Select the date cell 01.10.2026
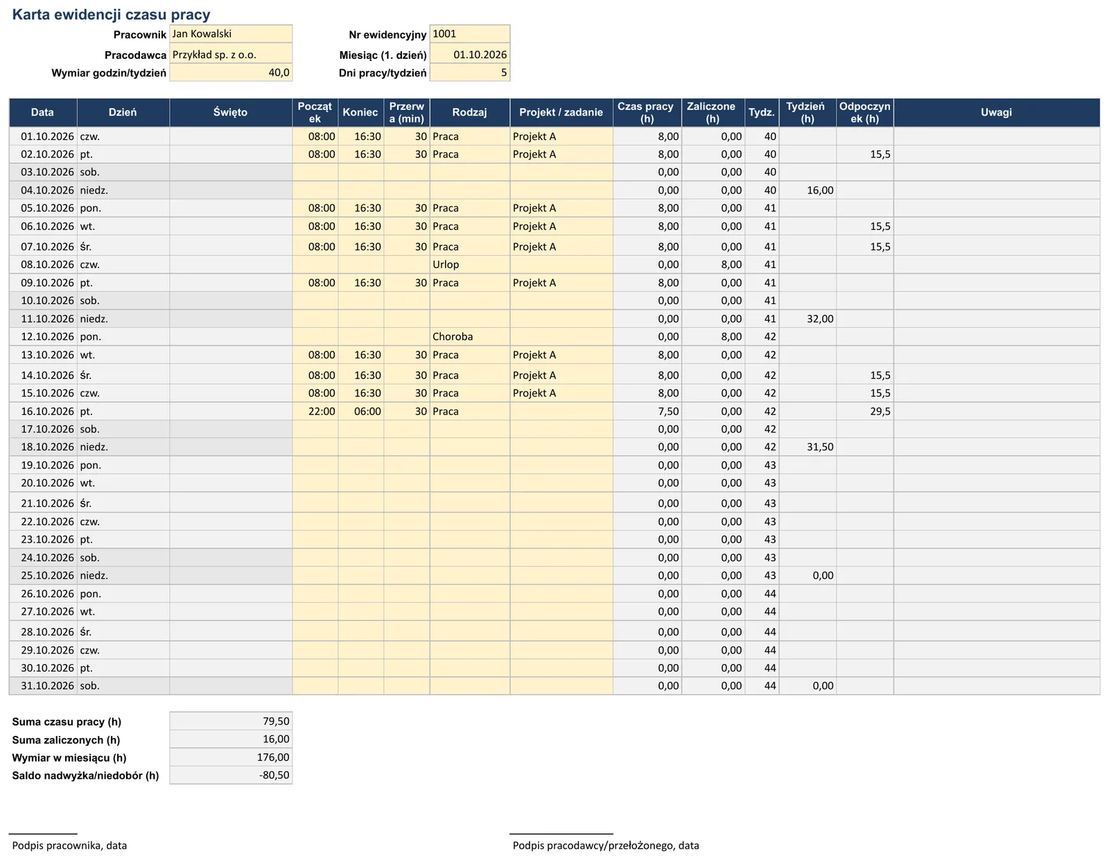 pos(43,137)
